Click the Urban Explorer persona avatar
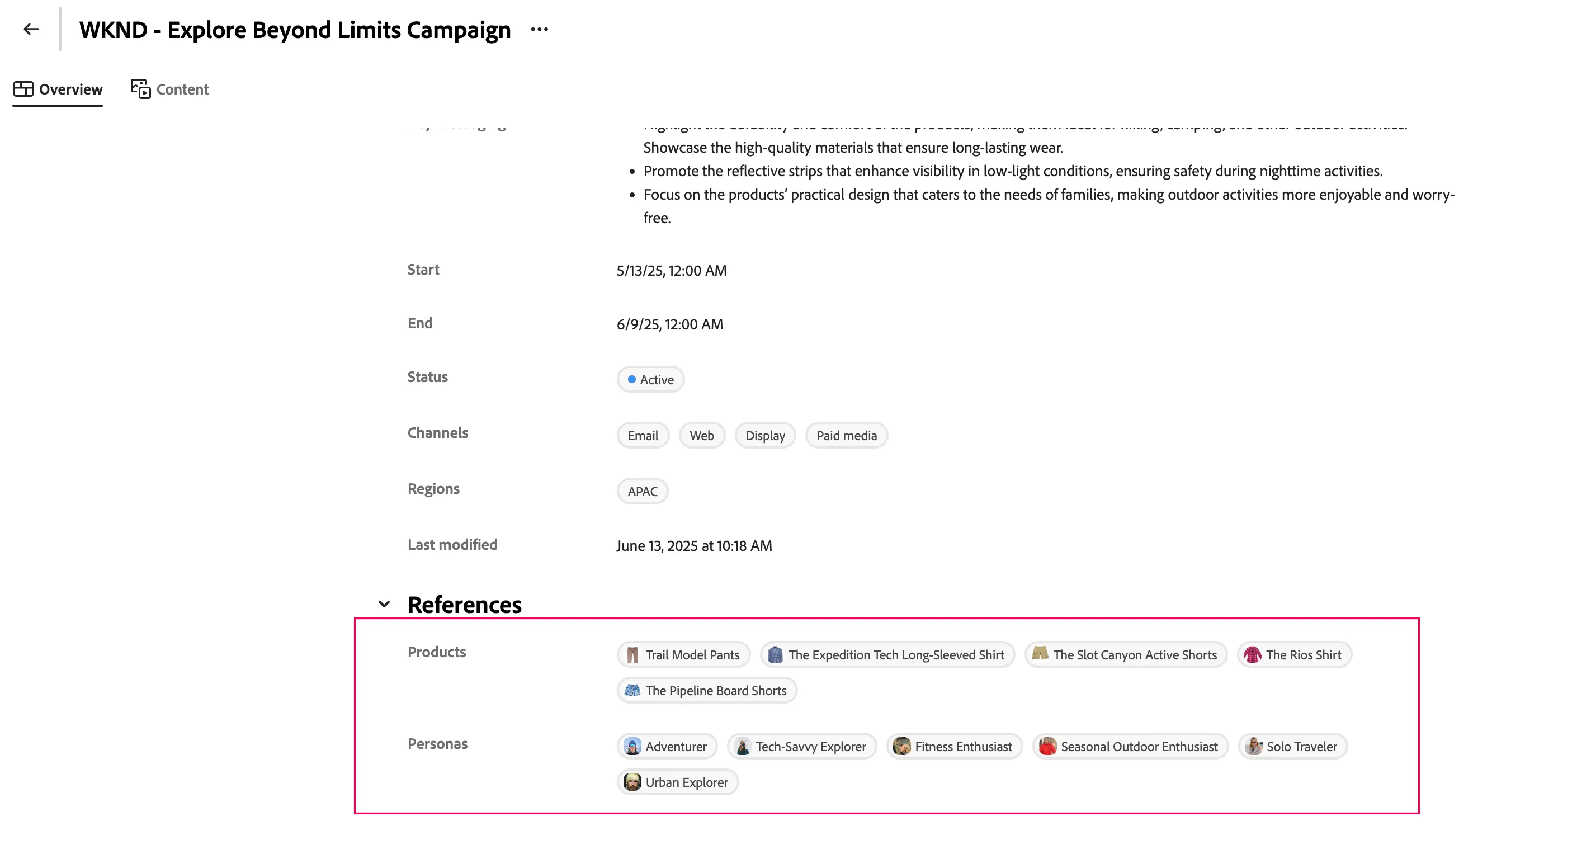1577x849 pixels. pyautogui.click(x=632, y=782)
